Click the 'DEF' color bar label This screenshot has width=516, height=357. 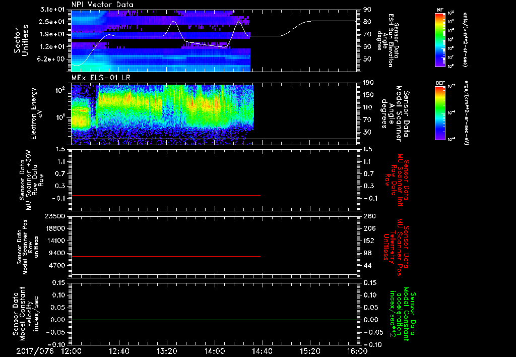coord(440,83)
